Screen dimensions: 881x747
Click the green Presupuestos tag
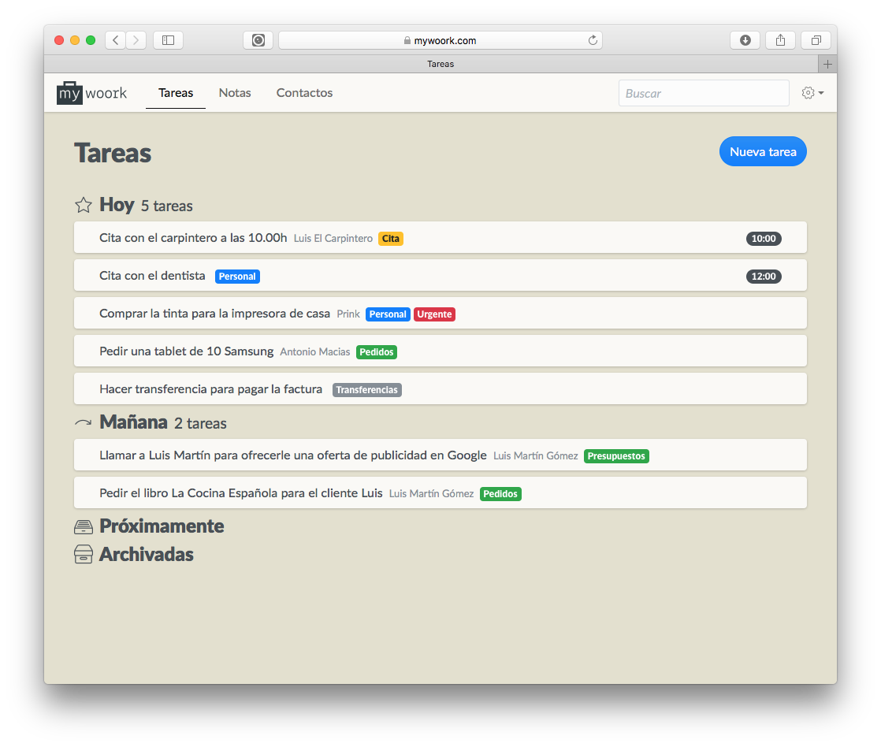coord(616,456)
